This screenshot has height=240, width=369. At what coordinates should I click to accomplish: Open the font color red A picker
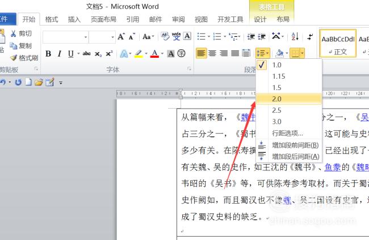point(154,54)
